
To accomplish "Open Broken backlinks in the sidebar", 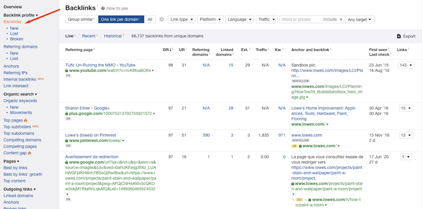I will pos(17,39).
